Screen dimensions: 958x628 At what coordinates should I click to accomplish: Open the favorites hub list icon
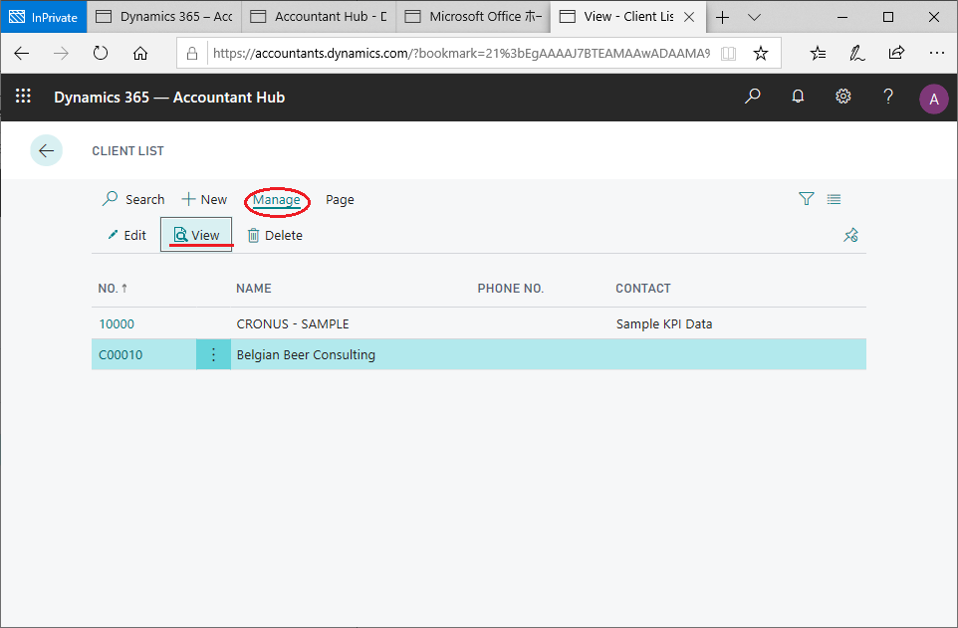[x=819, y=53]
